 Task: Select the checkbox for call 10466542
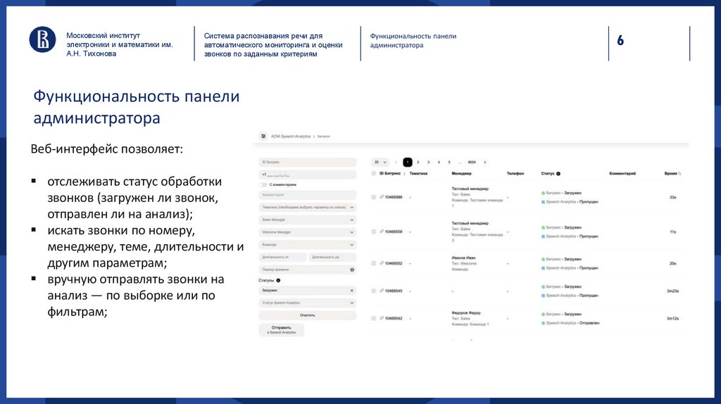373,318
